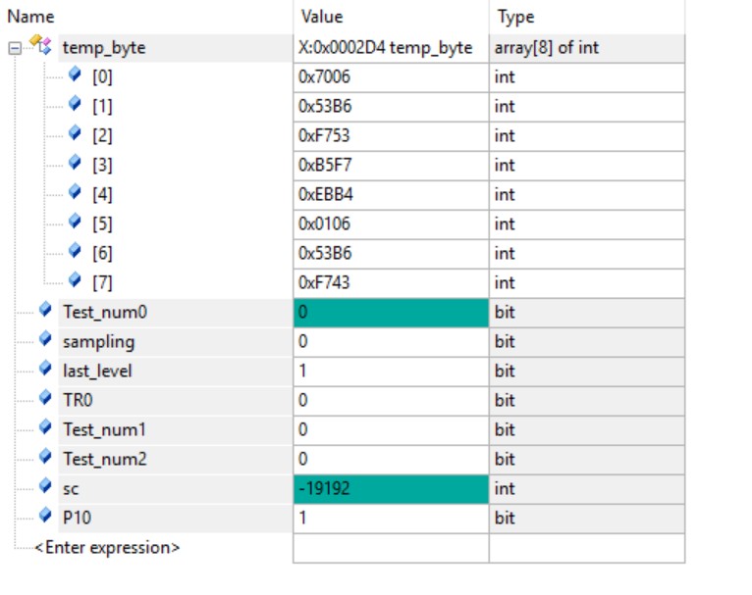Click the P10 bit variable icon

click(45, 517)
